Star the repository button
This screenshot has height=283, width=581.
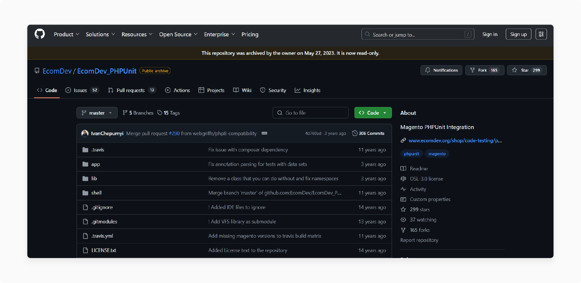tap(527, 70)
